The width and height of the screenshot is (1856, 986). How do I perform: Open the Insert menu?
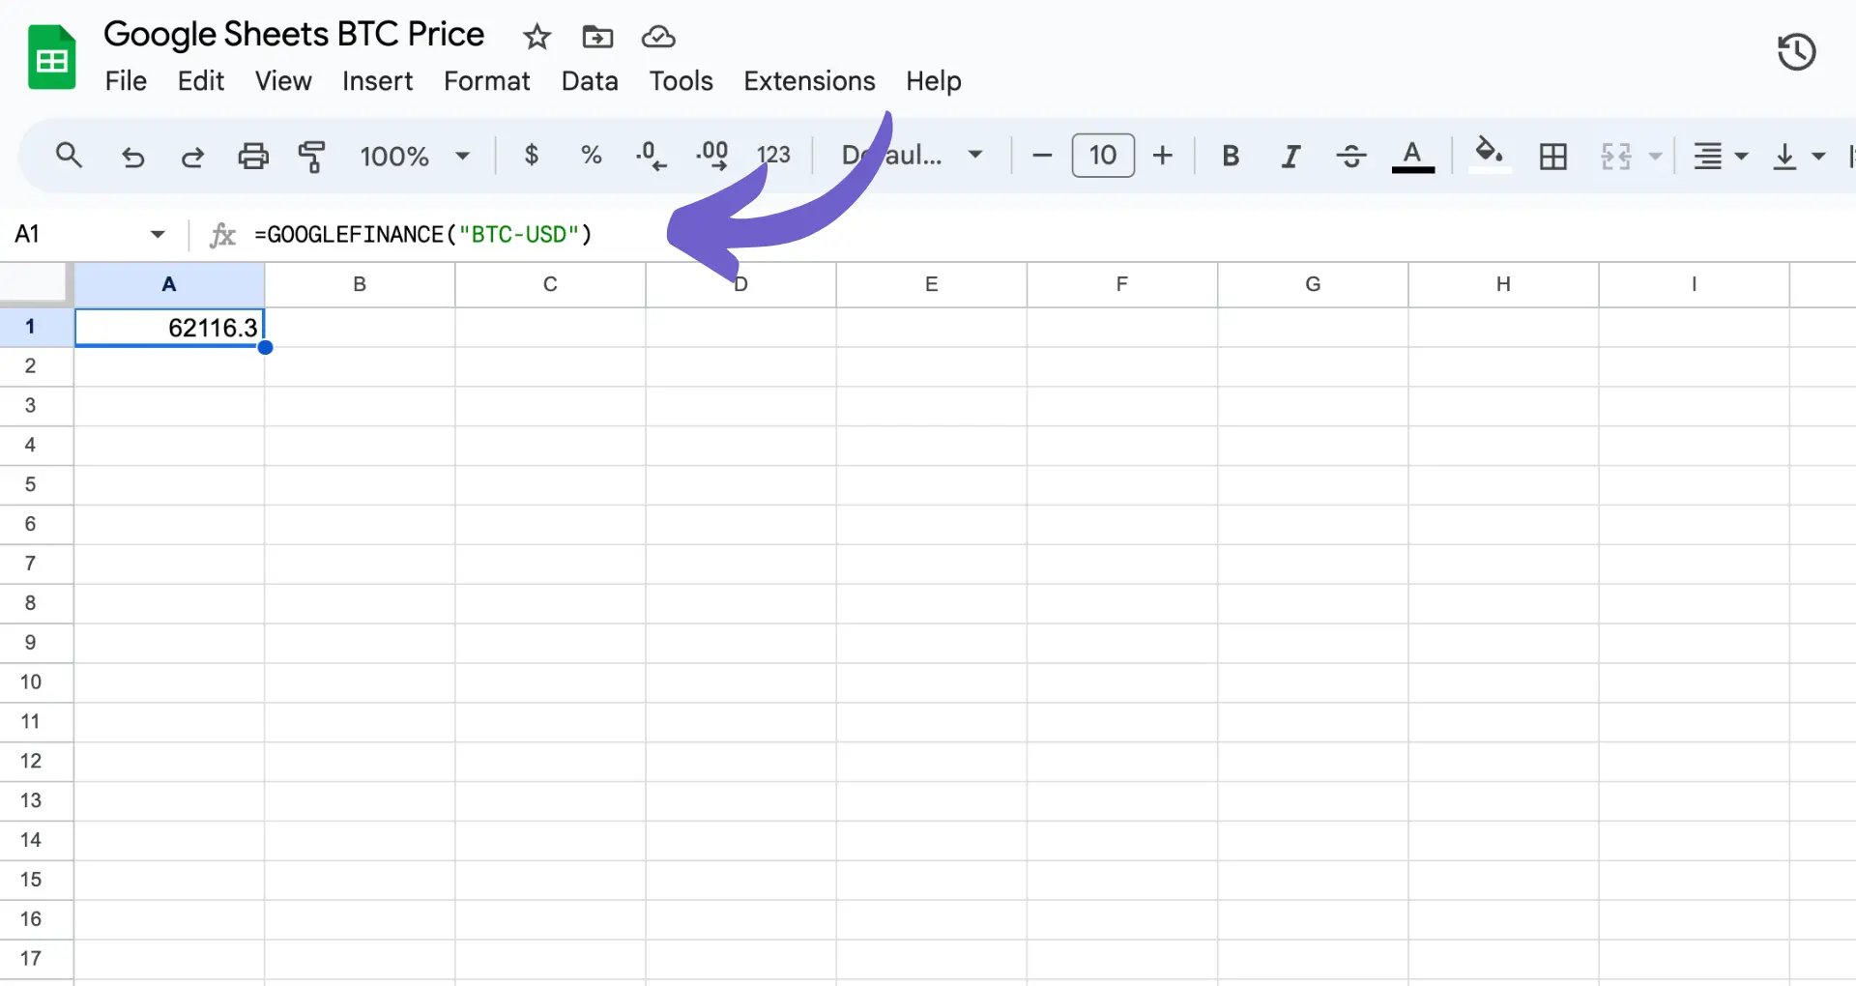click(377, 81)
